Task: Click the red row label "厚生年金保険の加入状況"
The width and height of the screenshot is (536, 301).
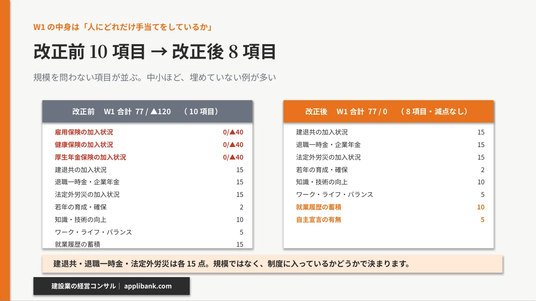Action: tap(91, 157)
